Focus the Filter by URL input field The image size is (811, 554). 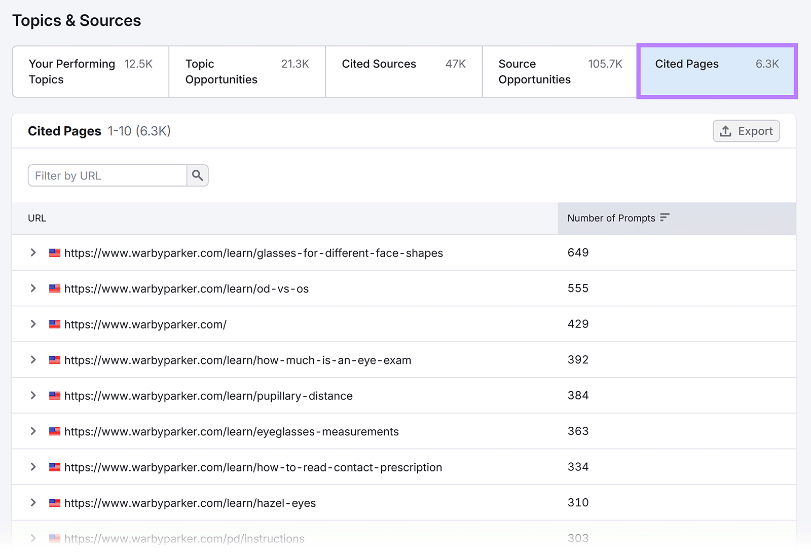pos(107,175)
